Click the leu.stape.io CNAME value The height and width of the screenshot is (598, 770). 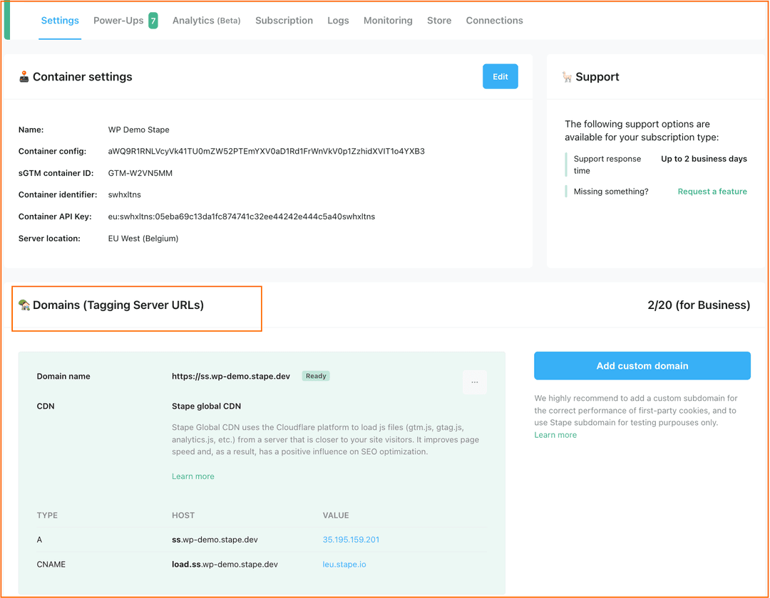[344, 564]
